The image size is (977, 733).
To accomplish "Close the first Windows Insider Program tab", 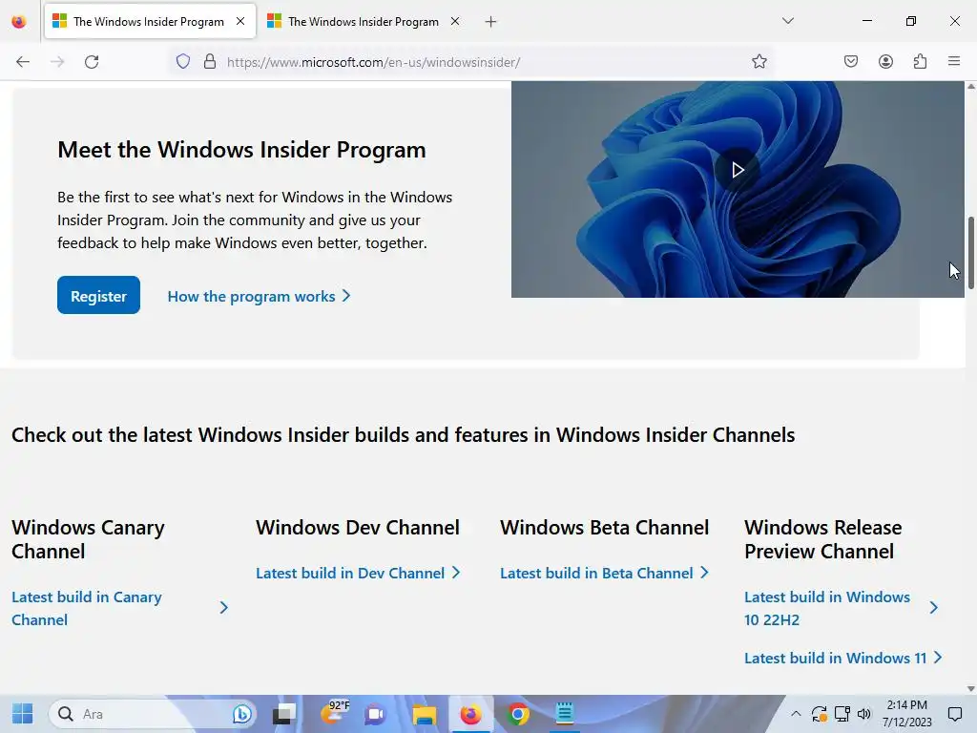I will pos(240,21).
